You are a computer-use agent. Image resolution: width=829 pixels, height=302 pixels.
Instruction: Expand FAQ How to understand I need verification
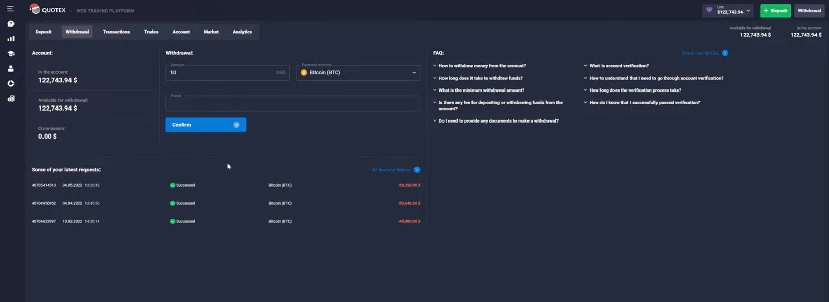tap(653, 78)
